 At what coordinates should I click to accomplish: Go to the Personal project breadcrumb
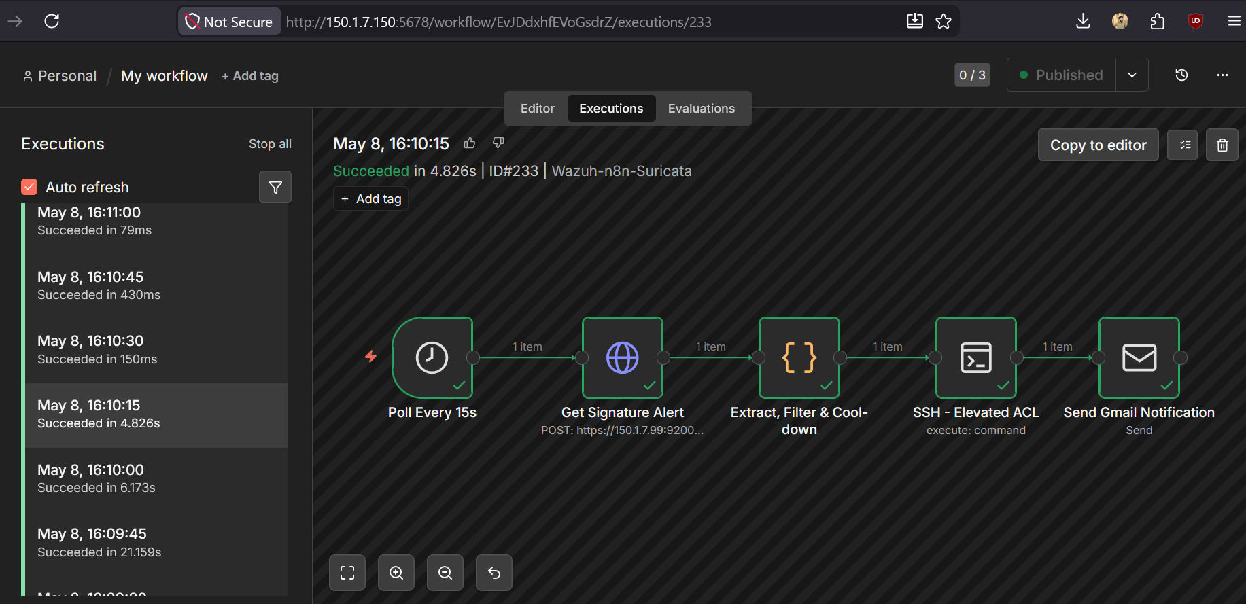pyautogui.click(x=60, y=76)
